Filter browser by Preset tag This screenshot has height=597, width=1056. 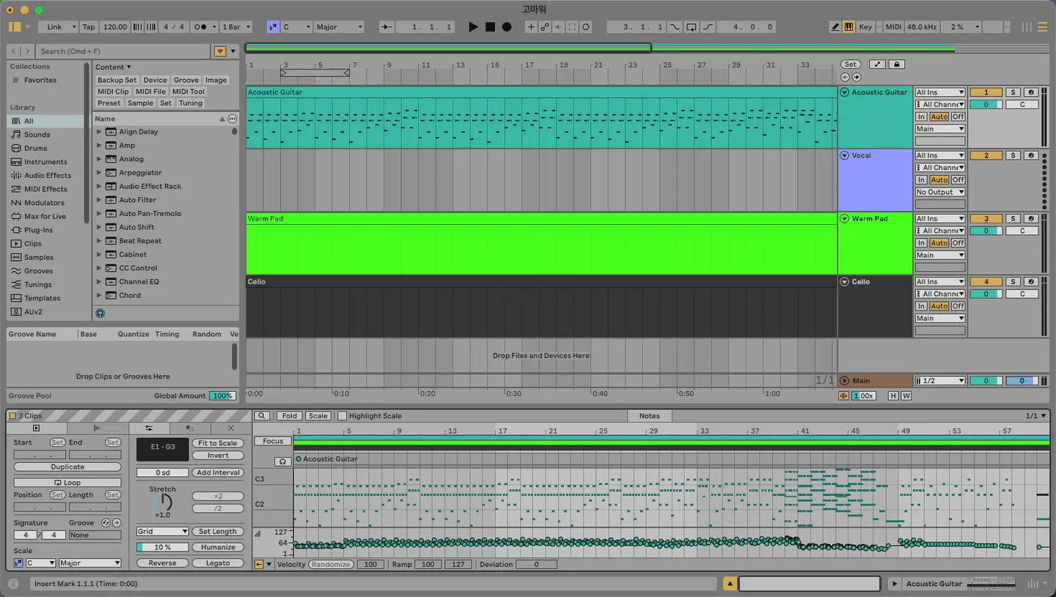(109, 103)
